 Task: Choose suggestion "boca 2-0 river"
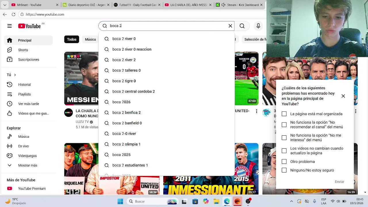[166, 134]
